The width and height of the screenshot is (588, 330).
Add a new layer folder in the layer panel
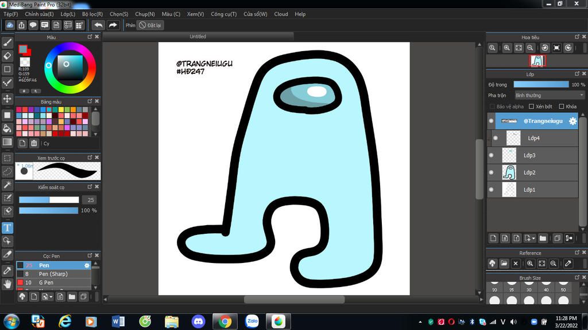(543, 238)
